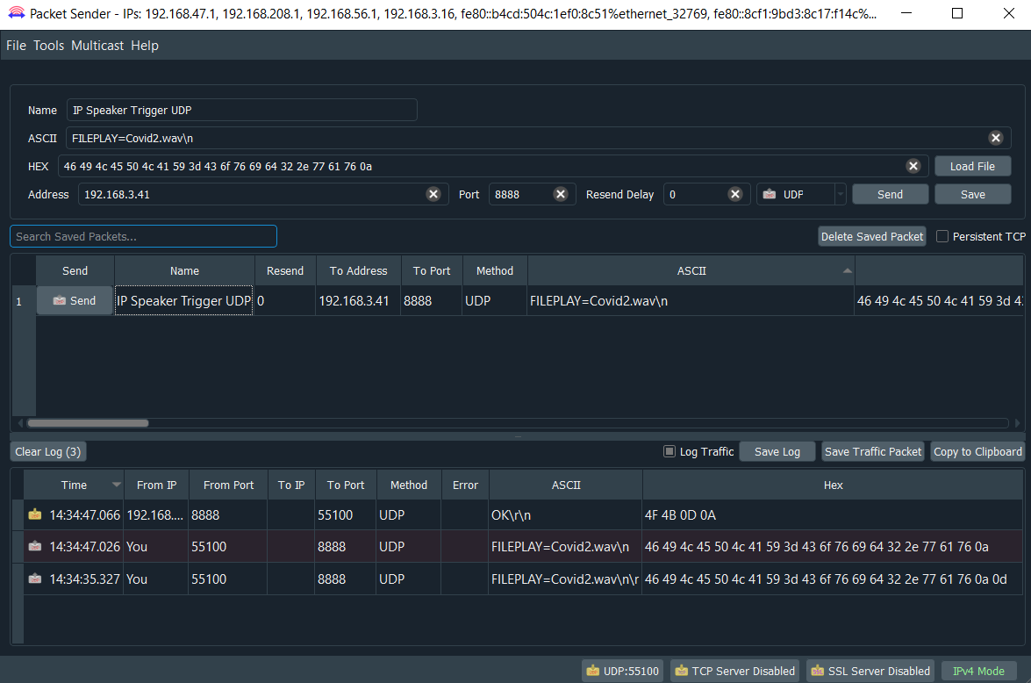Click the Load File button
1031x683 pixels.
coord(972,167)
